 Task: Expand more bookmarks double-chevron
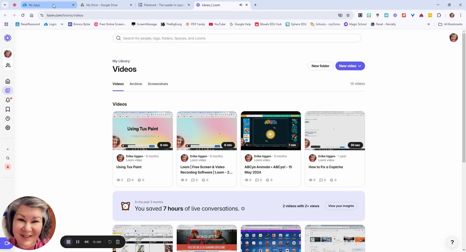428,24
